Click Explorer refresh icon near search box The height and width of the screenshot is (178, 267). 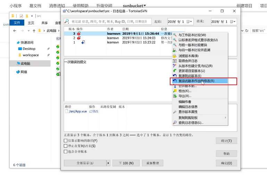247,31
